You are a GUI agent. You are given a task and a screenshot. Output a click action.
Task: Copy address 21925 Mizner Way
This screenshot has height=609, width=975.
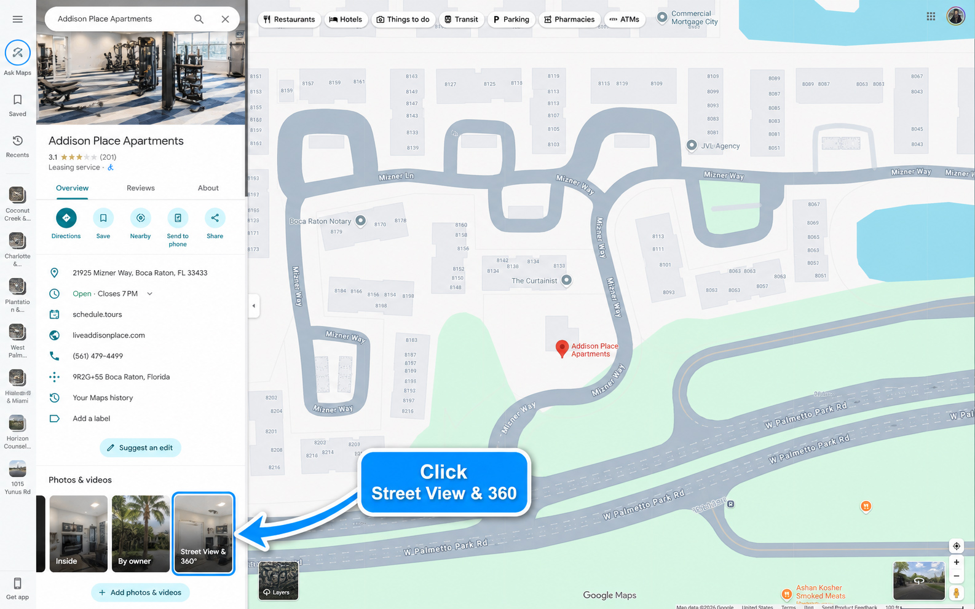coord(140,273)
